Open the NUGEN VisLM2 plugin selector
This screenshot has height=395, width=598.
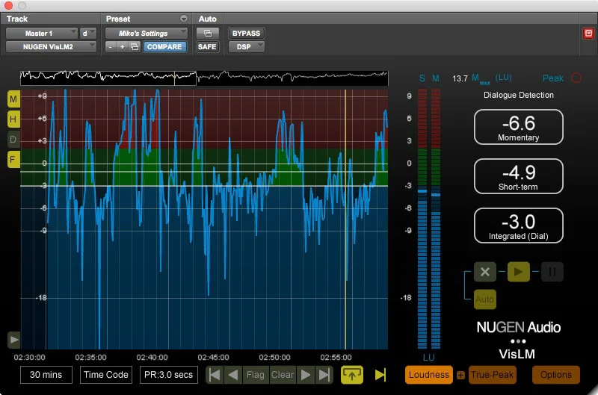click(51, 47)
